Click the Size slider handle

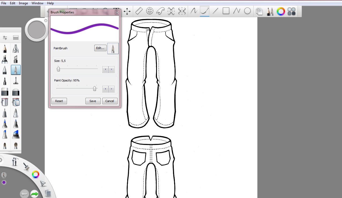[x=58, y=69]
